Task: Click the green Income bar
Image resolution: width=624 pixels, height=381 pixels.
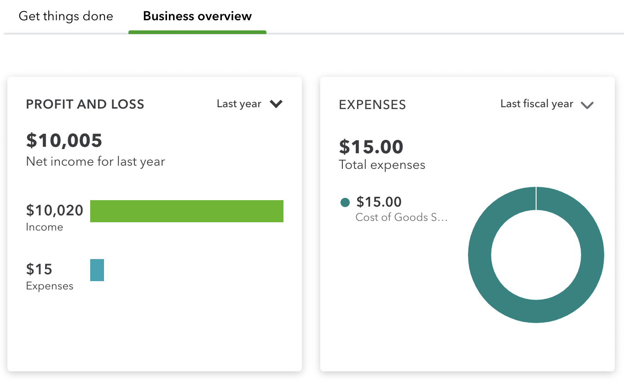Action: (186, 211)
